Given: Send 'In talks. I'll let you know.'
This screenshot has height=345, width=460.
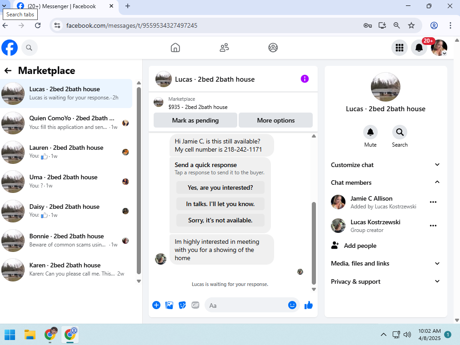Looking at the screenshot, I should coord(220,204).
